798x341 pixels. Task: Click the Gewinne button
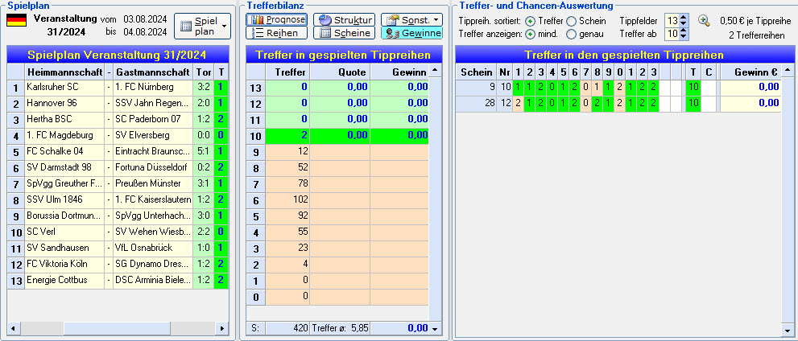point(411,33)
